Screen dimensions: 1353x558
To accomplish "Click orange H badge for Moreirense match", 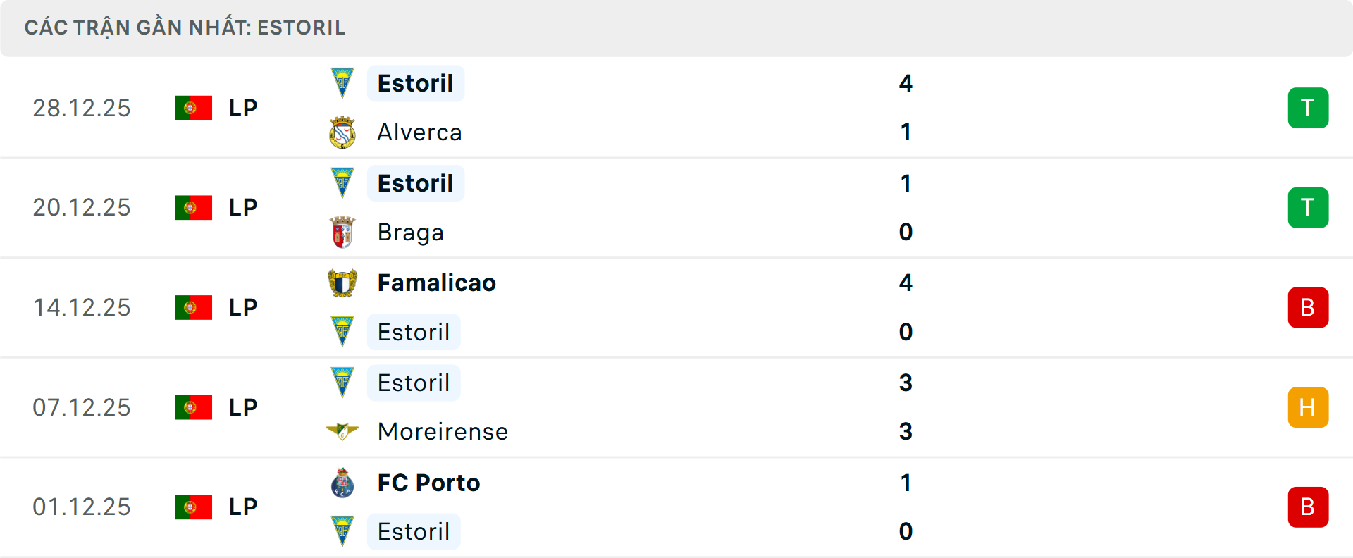I will click(x=1308, y=407).
